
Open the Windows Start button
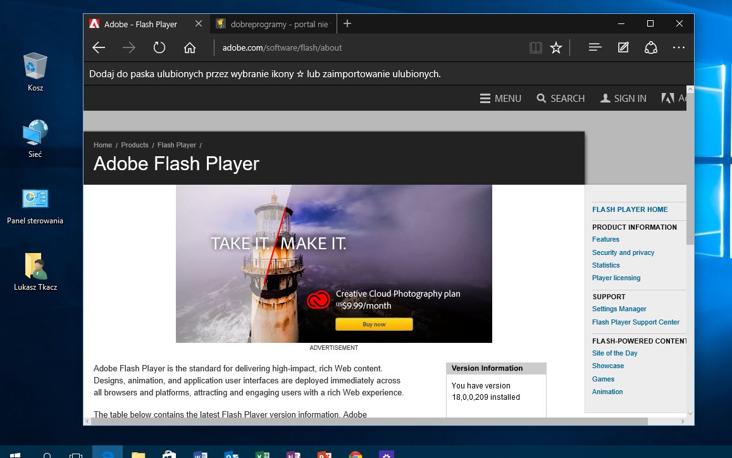pos(15,454)
